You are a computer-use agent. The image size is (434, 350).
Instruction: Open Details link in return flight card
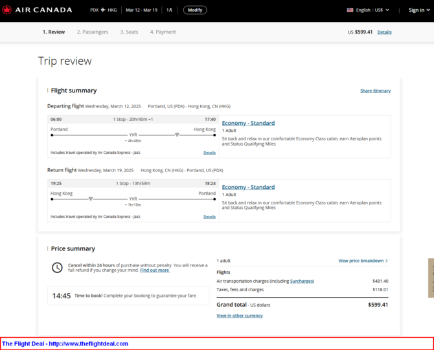(x=209, y=217)
